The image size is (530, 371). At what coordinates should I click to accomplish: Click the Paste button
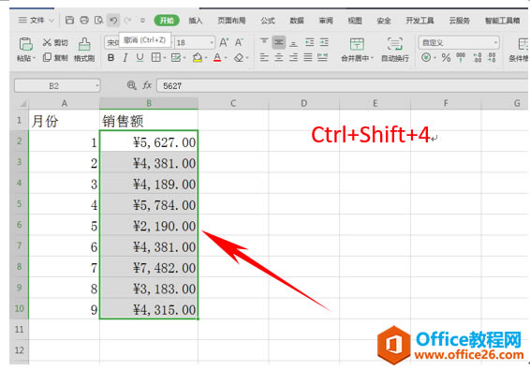(25, 50)
